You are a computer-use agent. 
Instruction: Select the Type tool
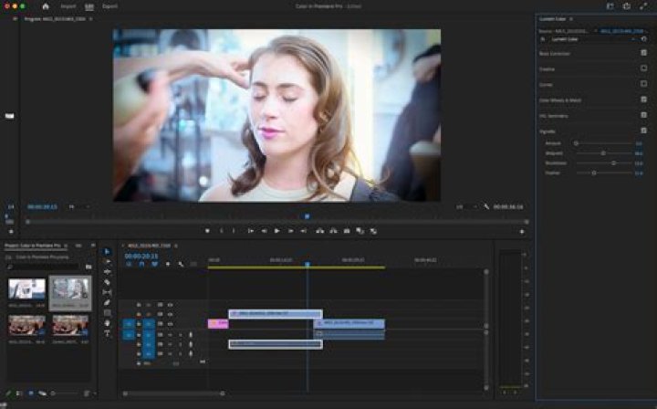(x=107, y=332)
